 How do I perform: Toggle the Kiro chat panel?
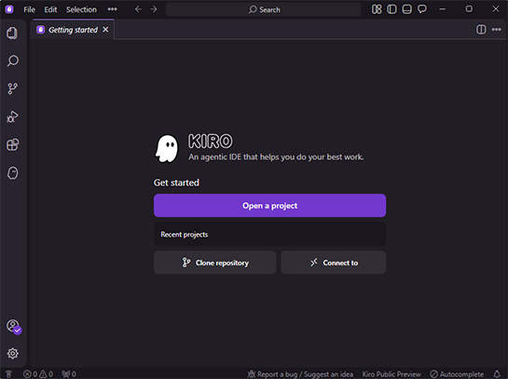click(422, 9)
